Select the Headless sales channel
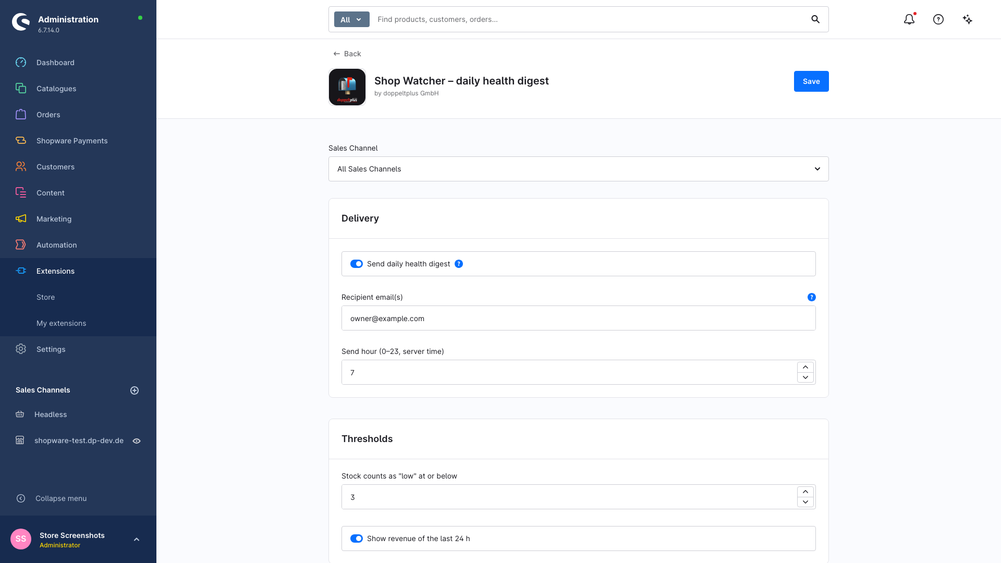This screenshot has width=1001, height=563. coord(51,414)
